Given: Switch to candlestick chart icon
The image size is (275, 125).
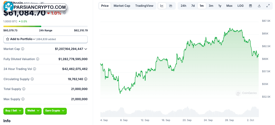Looking at the screenshot, I should click(x=171, y=6).
